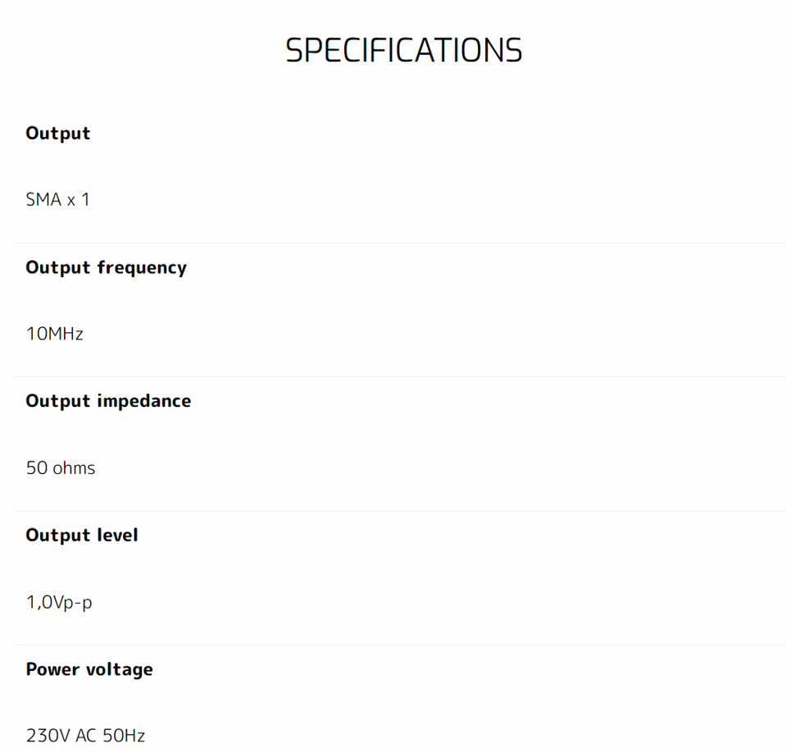The image size is (786, 753).
Task: Click divider line below 1,0Vp-p
Action: 400,645
